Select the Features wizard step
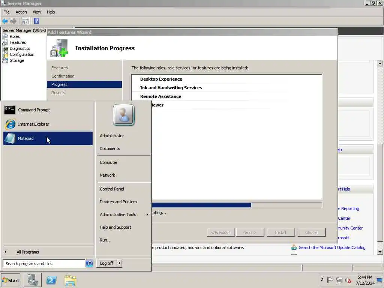This screenshot has width=384, height=288. 59,68
